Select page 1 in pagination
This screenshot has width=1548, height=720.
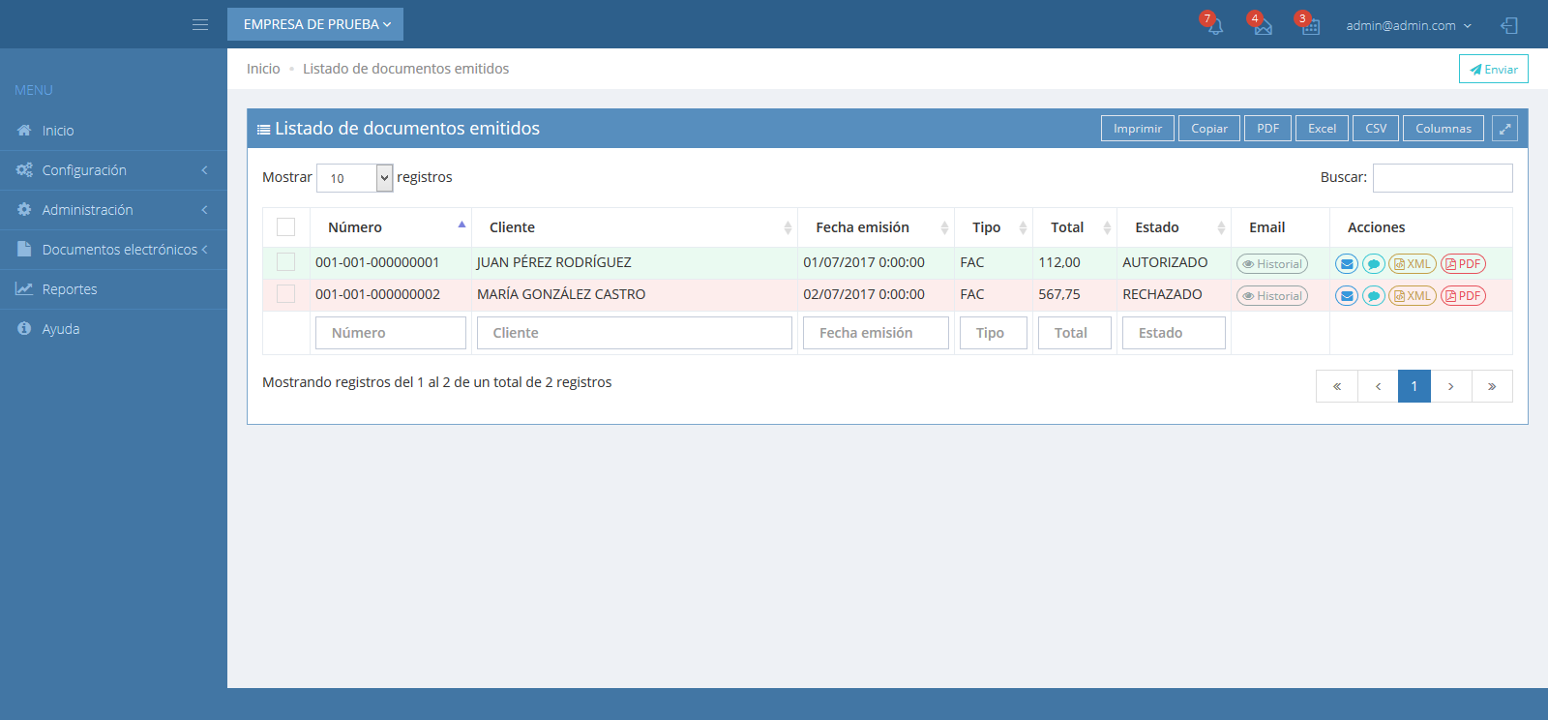coord(1414,386)
